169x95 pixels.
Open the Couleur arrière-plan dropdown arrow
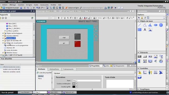point(77,84)
